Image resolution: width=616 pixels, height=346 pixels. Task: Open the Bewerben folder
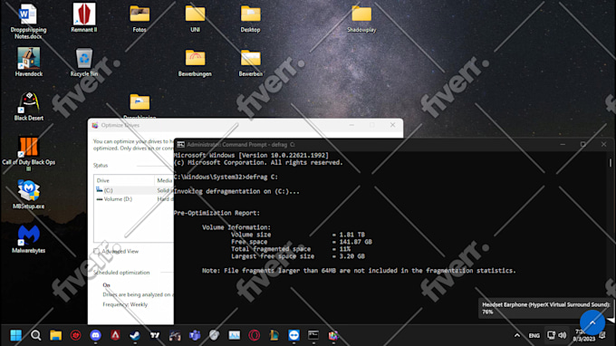(x=251, y=62)
